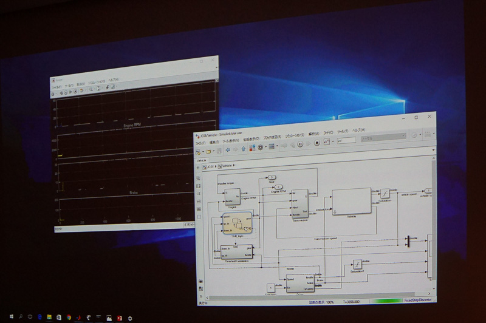
Task: Click the Scope window Stop button
Action: [75, 91]
